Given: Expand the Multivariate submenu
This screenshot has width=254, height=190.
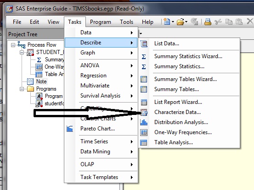Looking at the screenshot, I should 101,86.
